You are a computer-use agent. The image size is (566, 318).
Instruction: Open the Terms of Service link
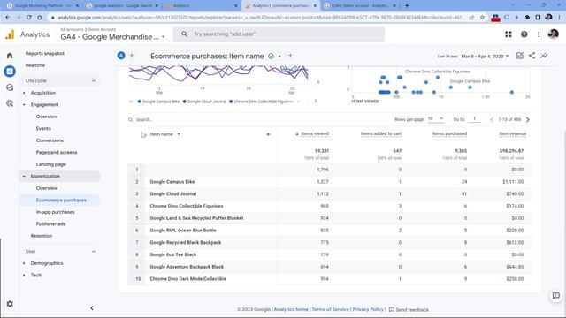click(330, 309)
